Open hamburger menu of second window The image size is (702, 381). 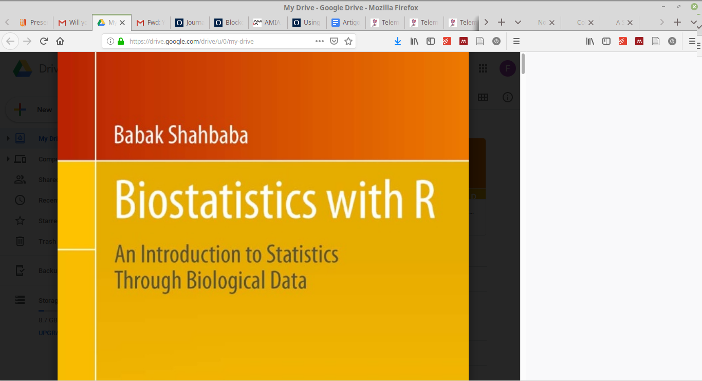(x=692, y=41)
